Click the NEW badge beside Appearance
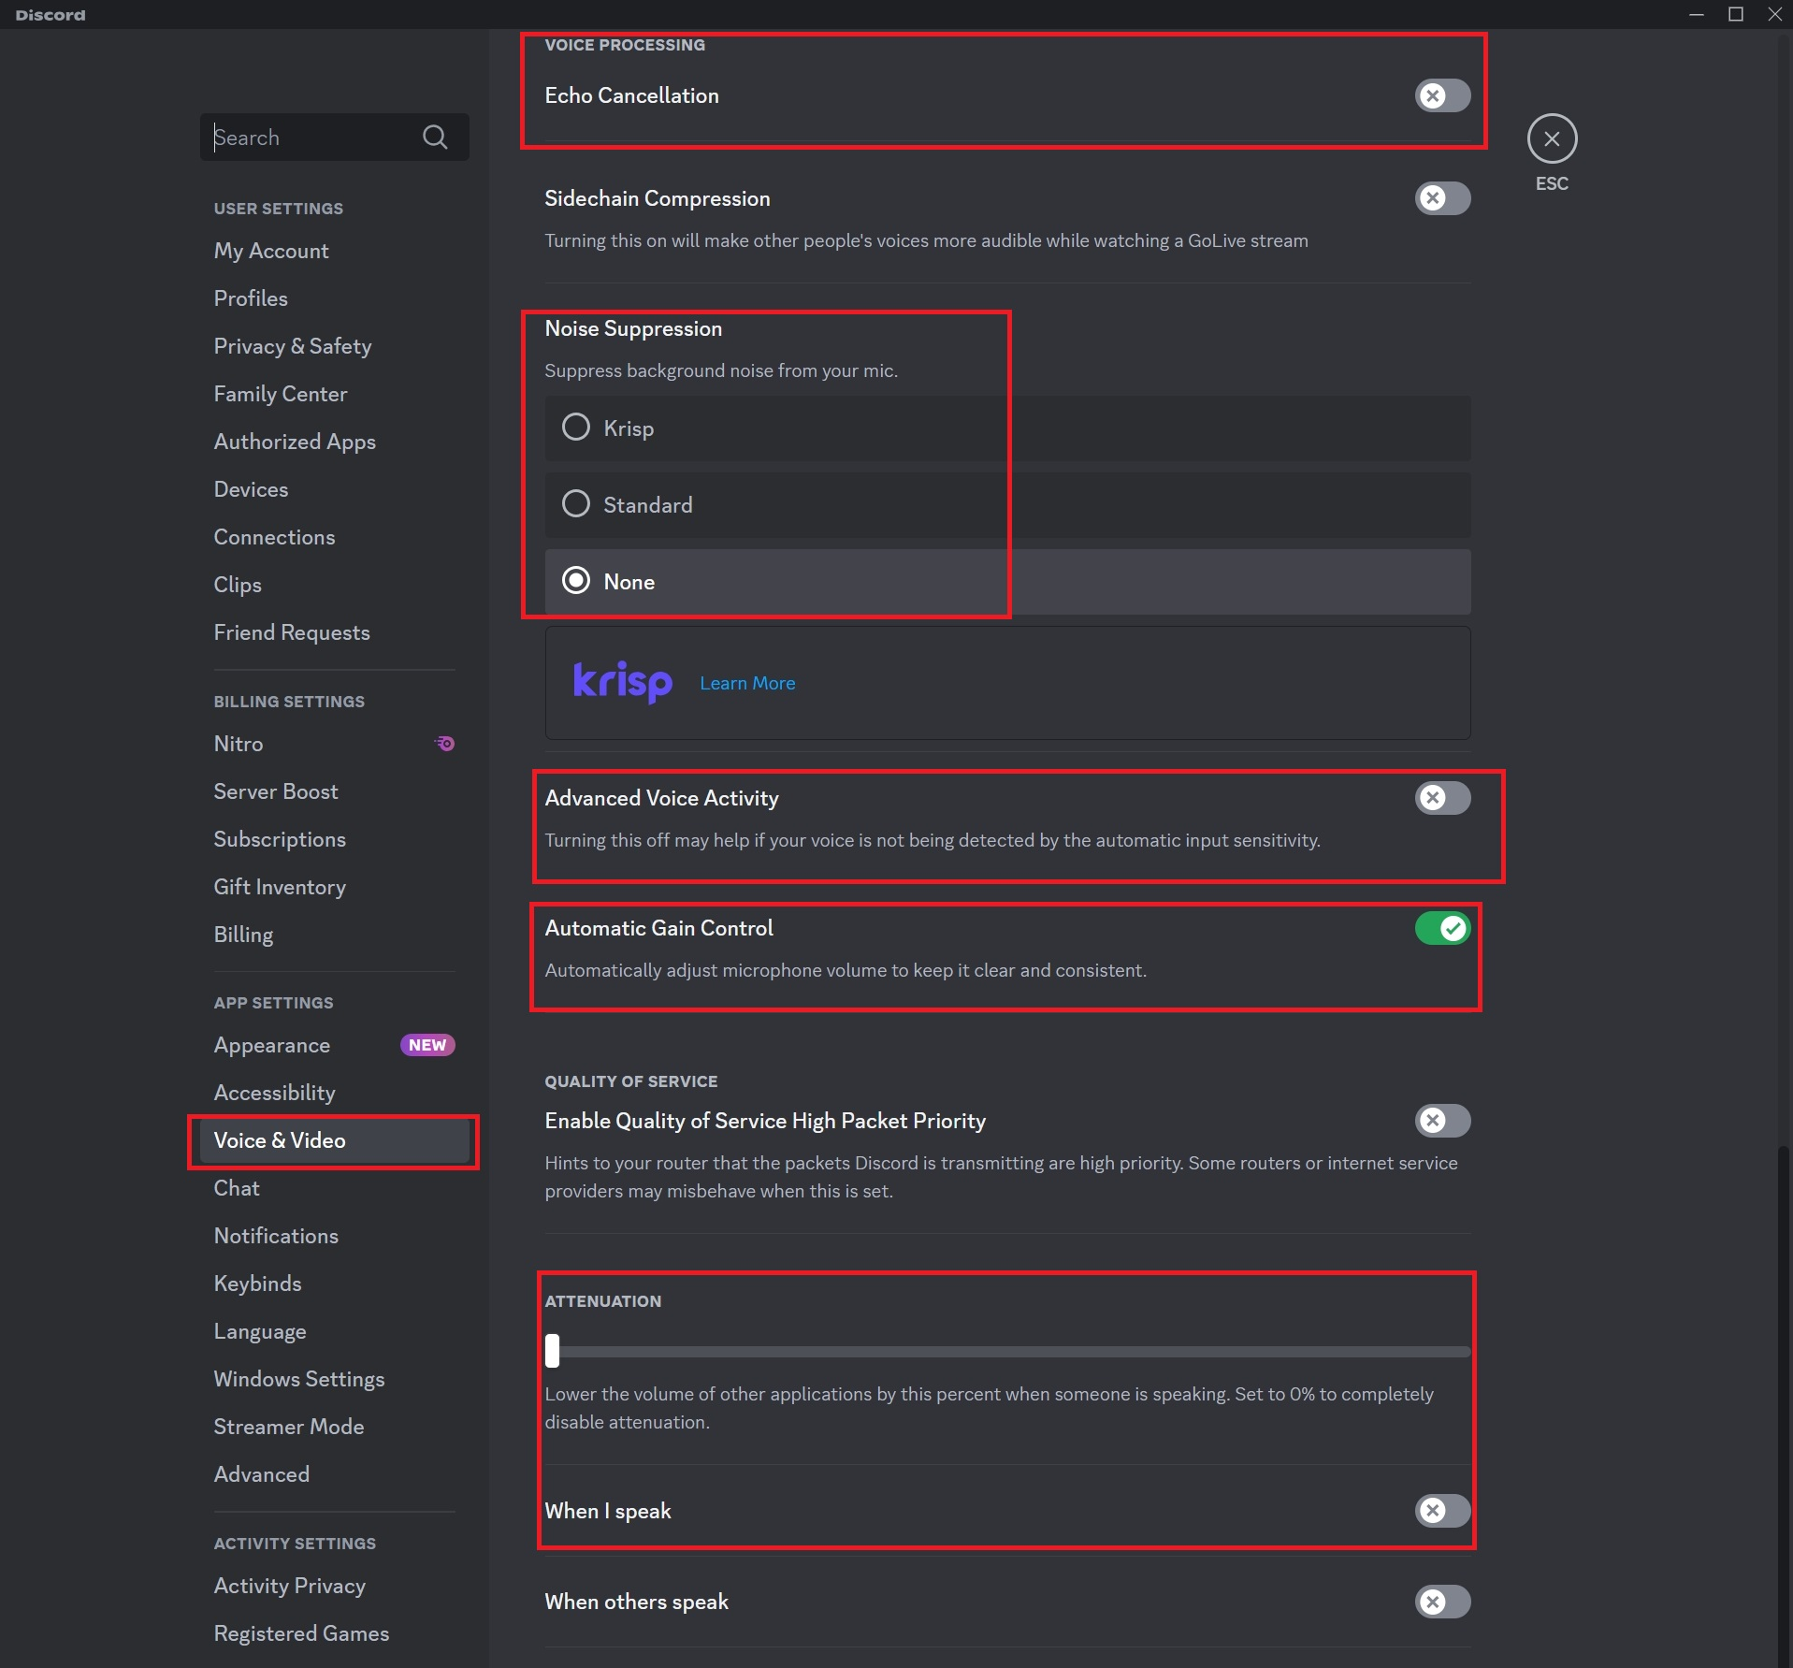The width and height of the screenshot is (1793, 1668). click(x=427, y=1045)
